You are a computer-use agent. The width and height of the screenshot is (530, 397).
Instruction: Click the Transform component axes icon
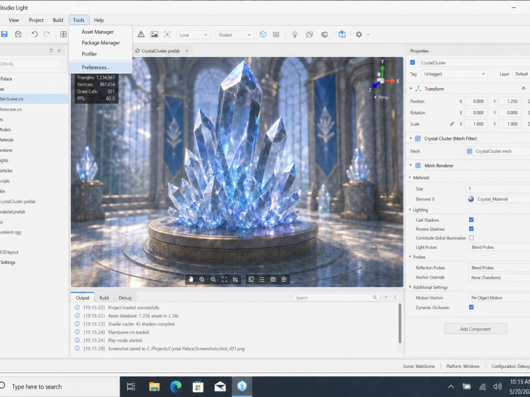pos(418,89)
